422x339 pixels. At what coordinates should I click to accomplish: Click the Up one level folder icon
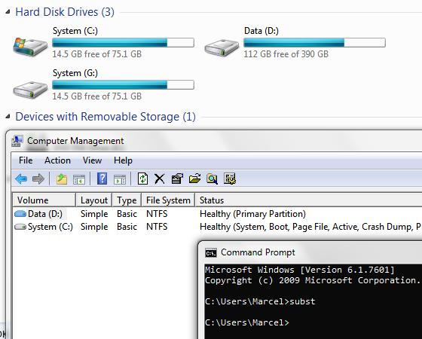click(62, 179)
